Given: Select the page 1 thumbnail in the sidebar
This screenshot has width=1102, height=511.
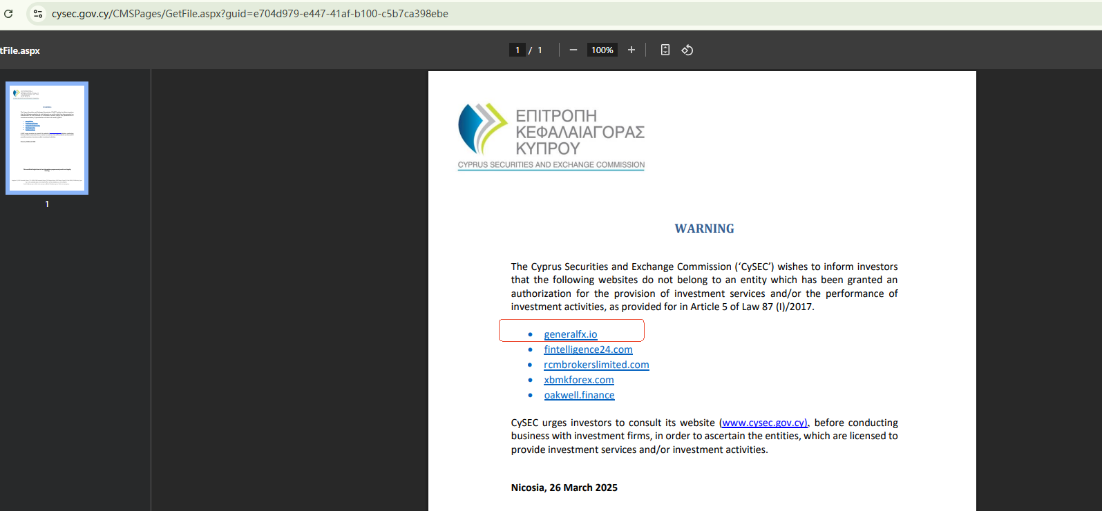Looking at the screenshot, I should 47,138.
